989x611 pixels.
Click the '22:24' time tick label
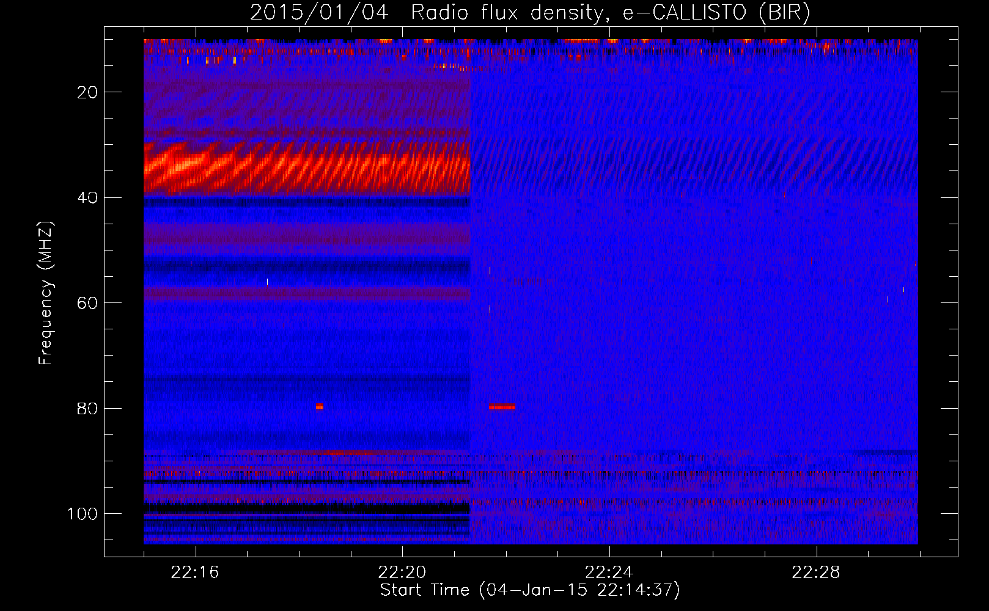coord(609,573)
